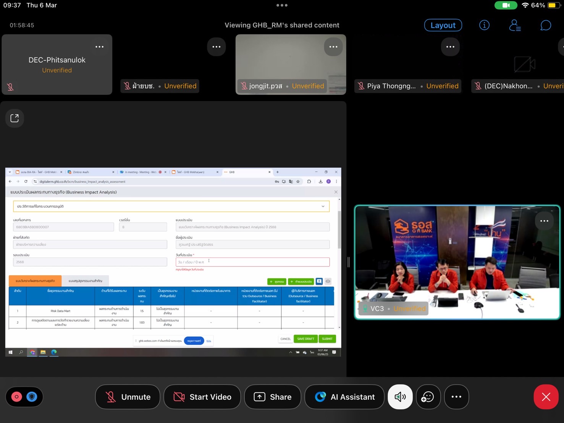Open the participants list icon
The image size is (564, 423).
pos(515,25)
